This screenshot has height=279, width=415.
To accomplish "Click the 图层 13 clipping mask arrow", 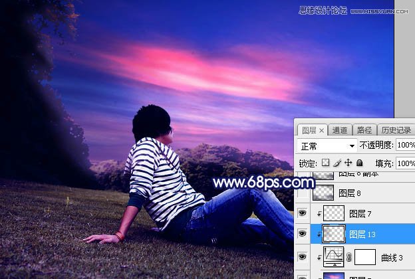I will (x=319, y=234).
